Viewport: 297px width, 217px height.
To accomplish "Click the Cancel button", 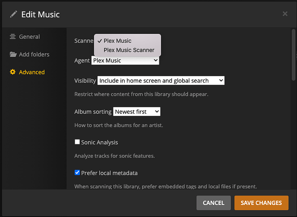I will coord(213,203).
